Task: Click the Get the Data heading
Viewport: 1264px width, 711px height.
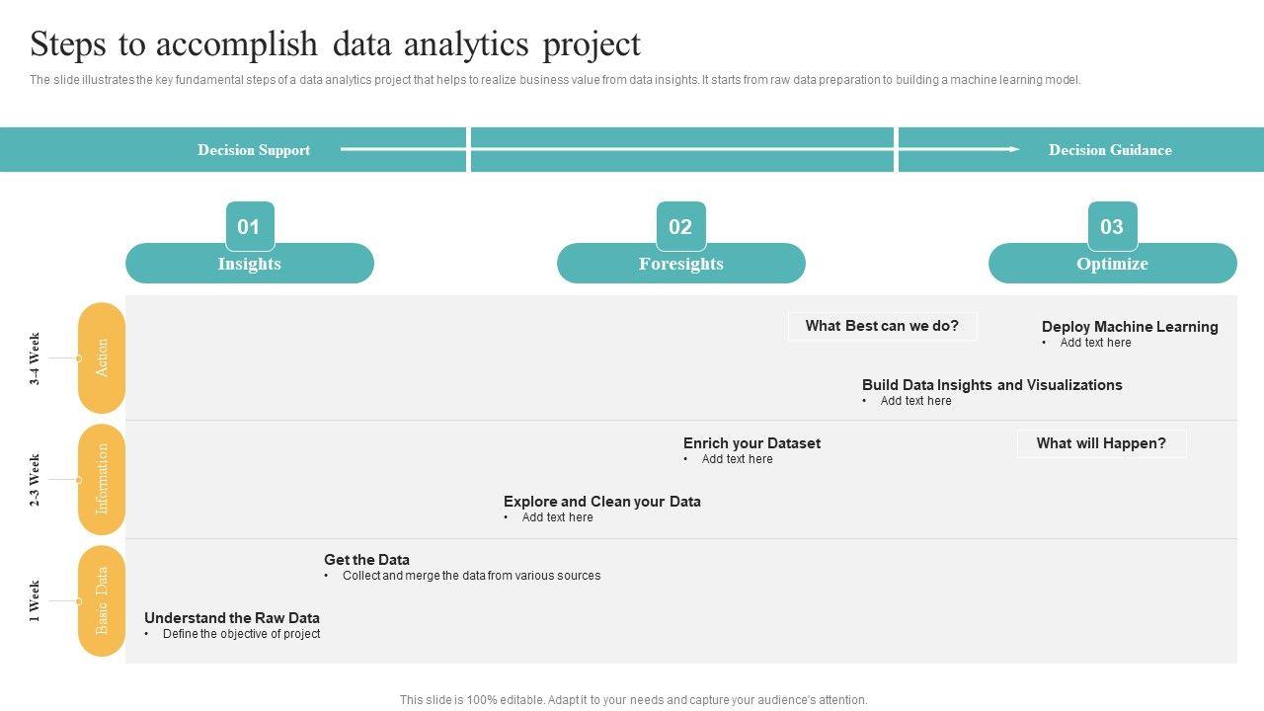Action: coord(366,560)
